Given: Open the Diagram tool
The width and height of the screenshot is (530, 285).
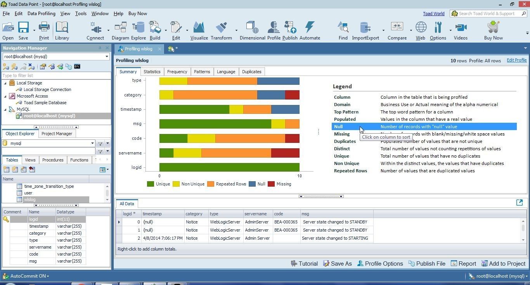Looking at the screenshot, I should [x=120, y=31].
